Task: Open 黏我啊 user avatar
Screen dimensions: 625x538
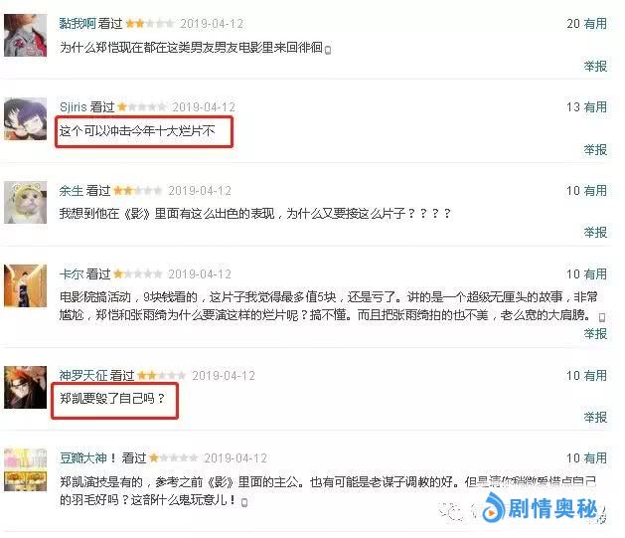Action: (25, 35)
